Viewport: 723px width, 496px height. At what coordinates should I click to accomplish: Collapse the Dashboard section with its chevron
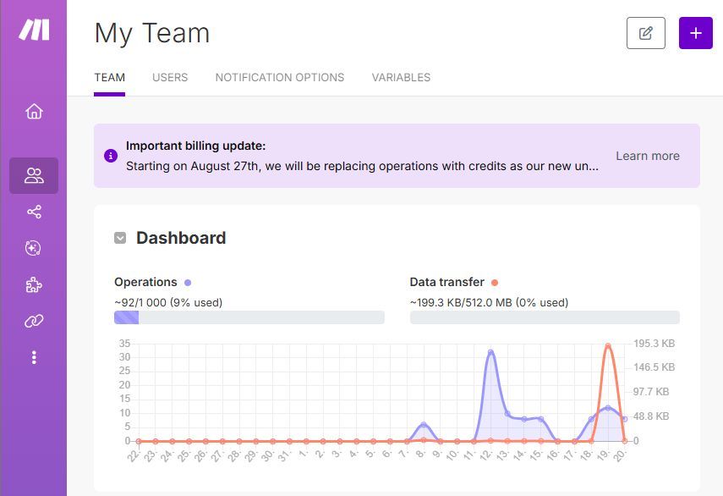click(x=121, y=238)
